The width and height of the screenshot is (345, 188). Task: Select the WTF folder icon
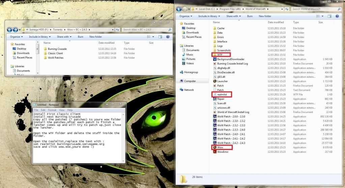click(x=215, y=54)
